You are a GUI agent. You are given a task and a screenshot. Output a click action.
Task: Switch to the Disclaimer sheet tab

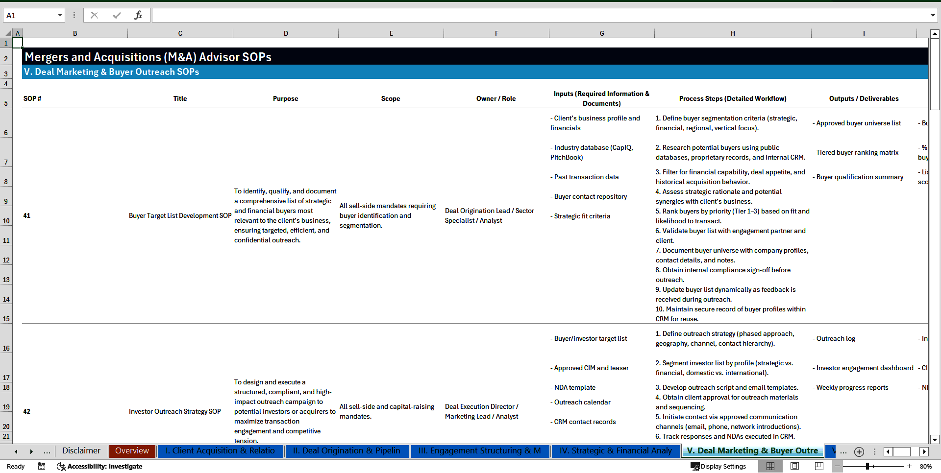tap(80, 451)
